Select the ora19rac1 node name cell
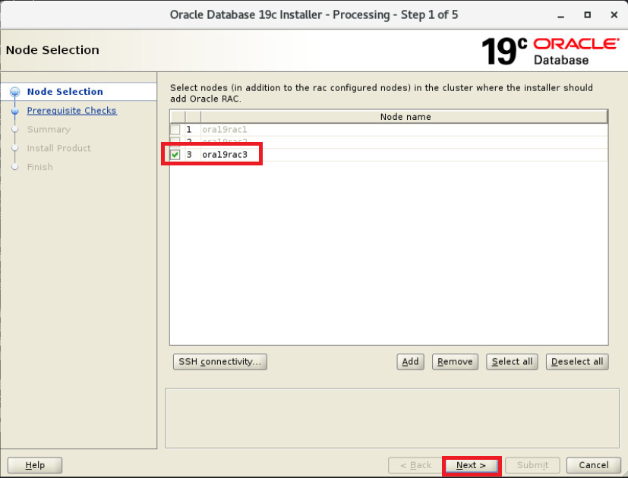The image size is (628, 478). [x=405, y=129]
